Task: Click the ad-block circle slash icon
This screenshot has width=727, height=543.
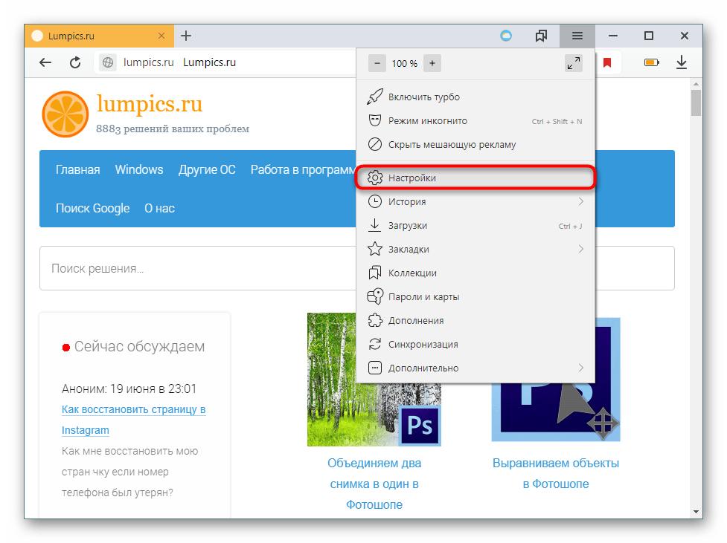Action: (374, 144)
